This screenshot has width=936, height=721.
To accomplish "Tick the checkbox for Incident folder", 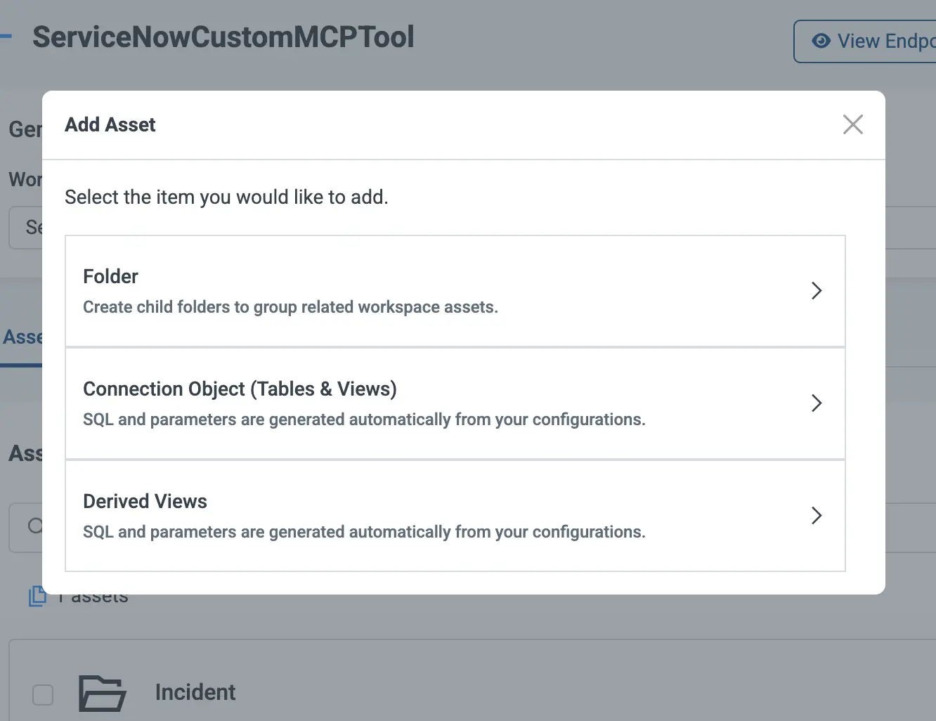I will (x=43, y=694).
